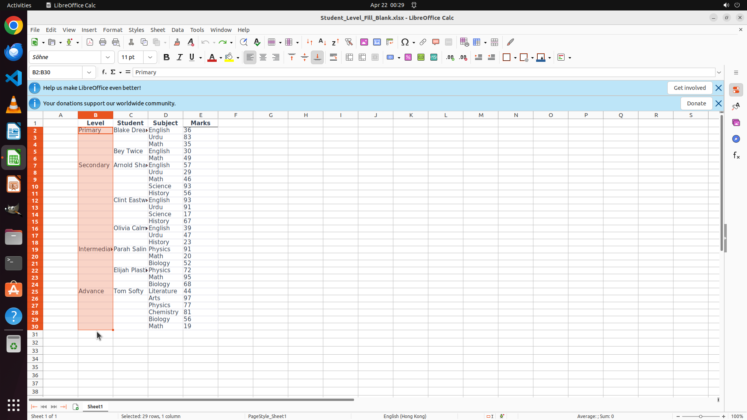The height and width of the screenshot is (420, 747).
Task: Click Merge and Center Cells icon
Action: click(x=349, y=58)
